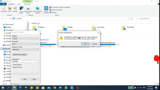Click the Refresh button in address bar
Image resolution: width=160 pixels, height=90 pixels.
tap(132, 19)
